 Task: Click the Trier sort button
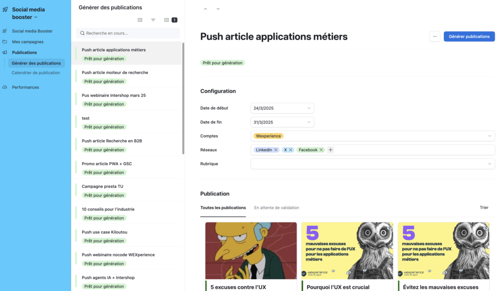pos(484,208)
